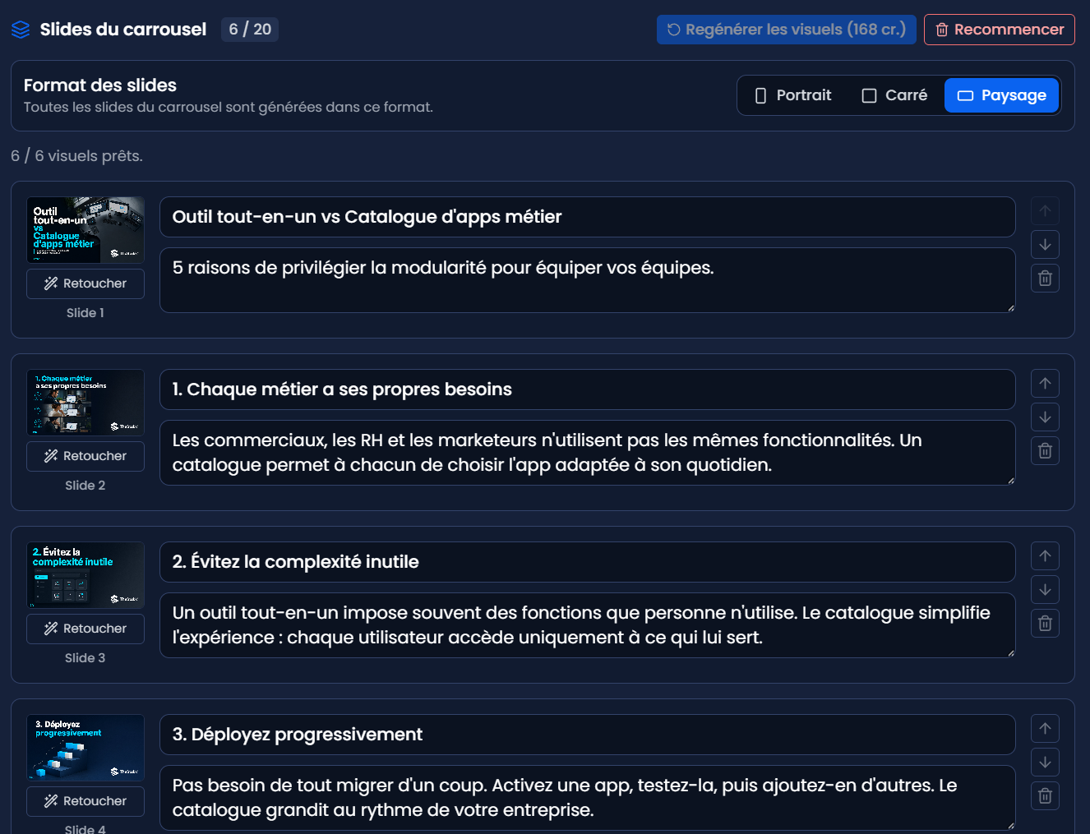Edit title '2. Évitez la complexité inutile'
Image resolution: width=1090 pixels, height=834 pixels.
click(588, 562)
